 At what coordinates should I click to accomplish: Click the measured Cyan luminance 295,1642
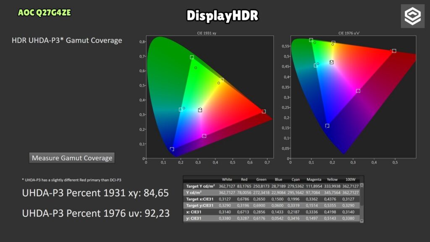pos(296,192)
